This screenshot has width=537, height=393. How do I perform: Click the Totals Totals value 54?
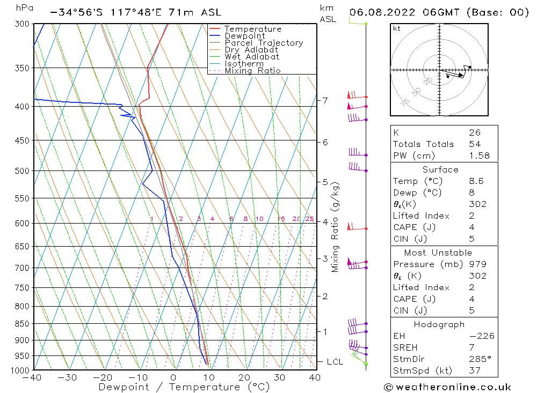475,144
